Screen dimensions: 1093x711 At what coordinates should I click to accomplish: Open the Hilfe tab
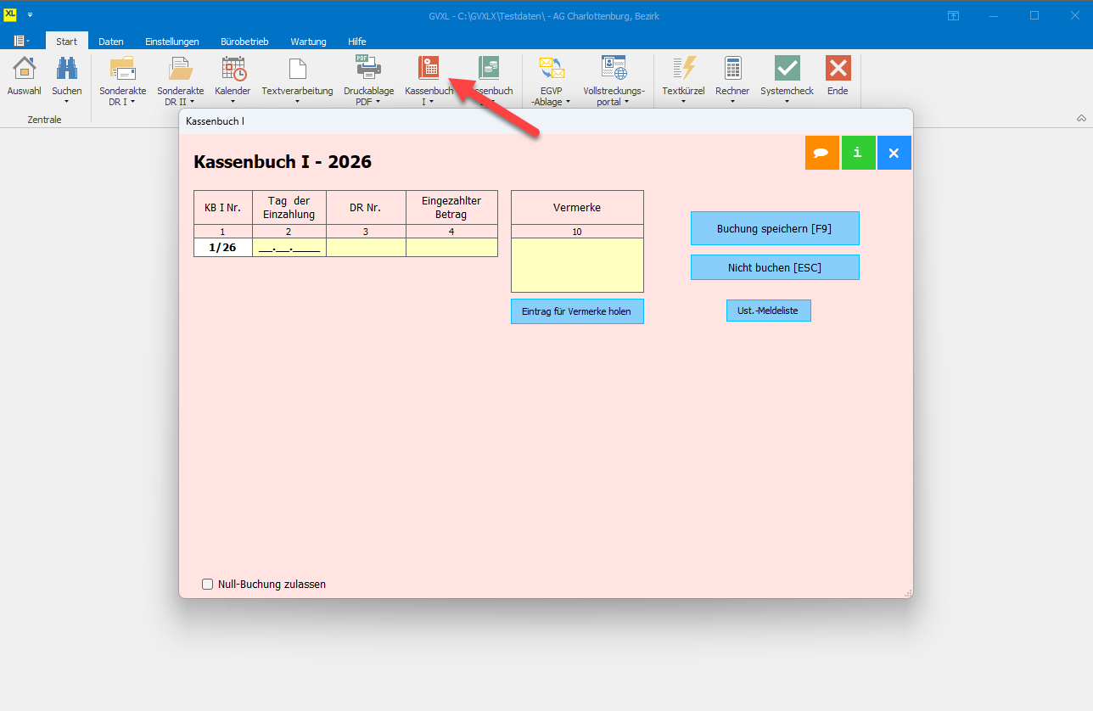(x=357, y=42)
